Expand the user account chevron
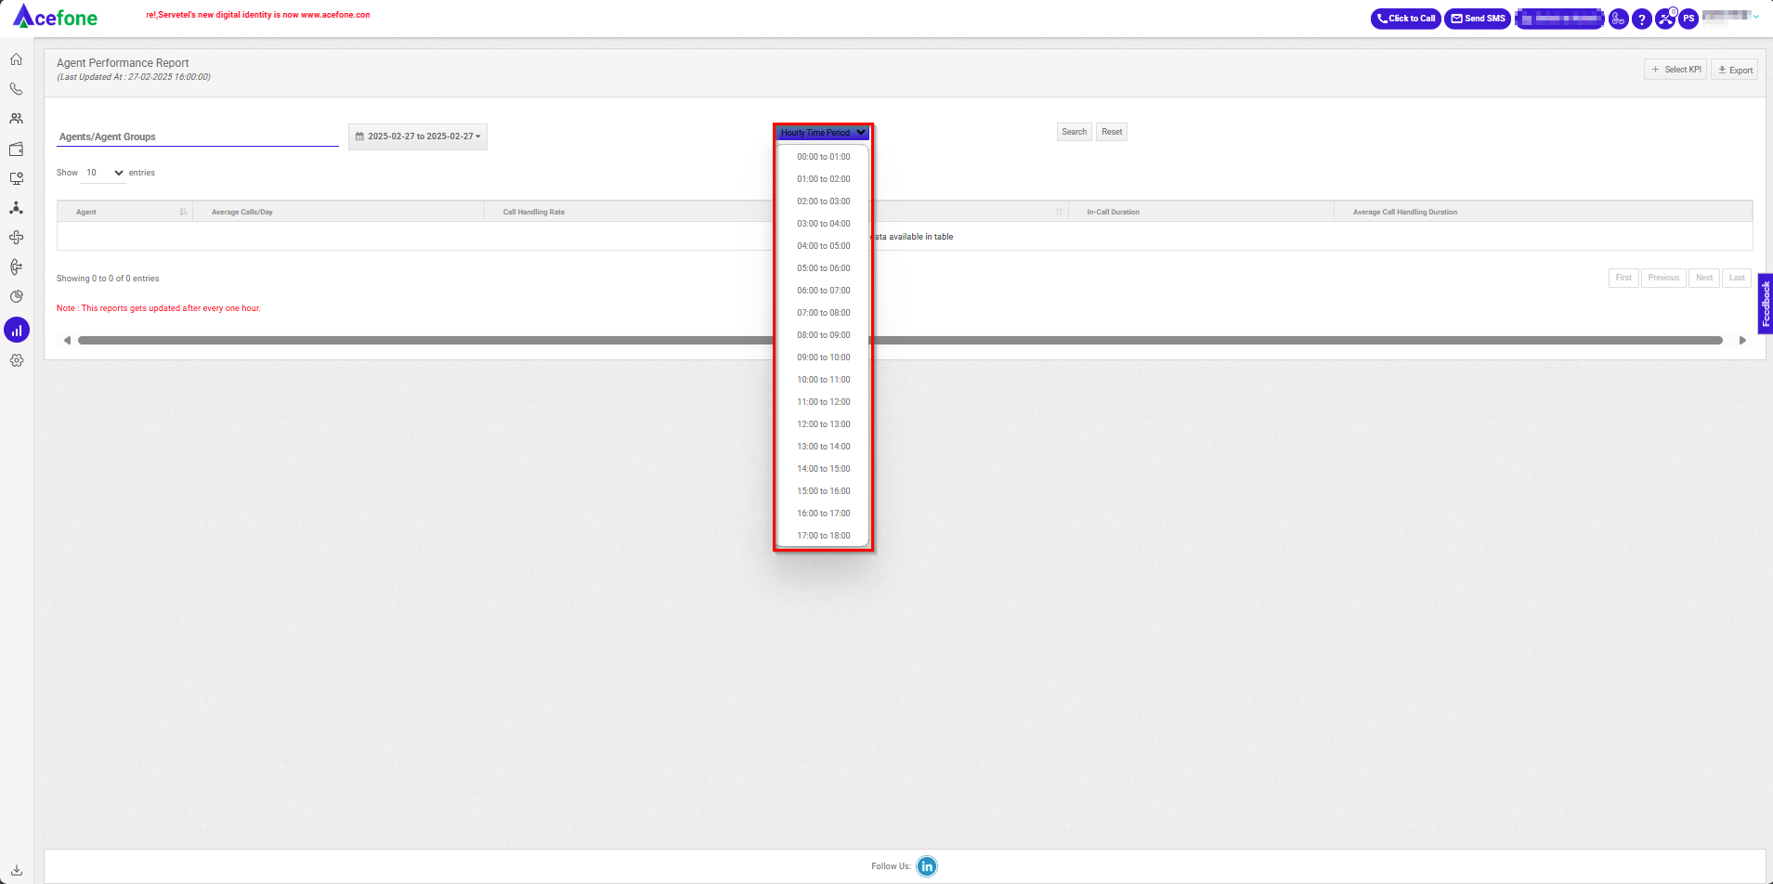The image size is (1773, 884). tap(1755, 17)
